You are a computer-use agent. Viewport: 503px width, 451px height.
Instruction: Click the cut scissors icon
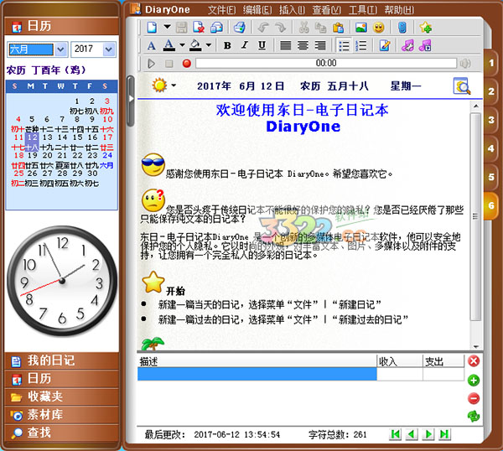(303, 28)
